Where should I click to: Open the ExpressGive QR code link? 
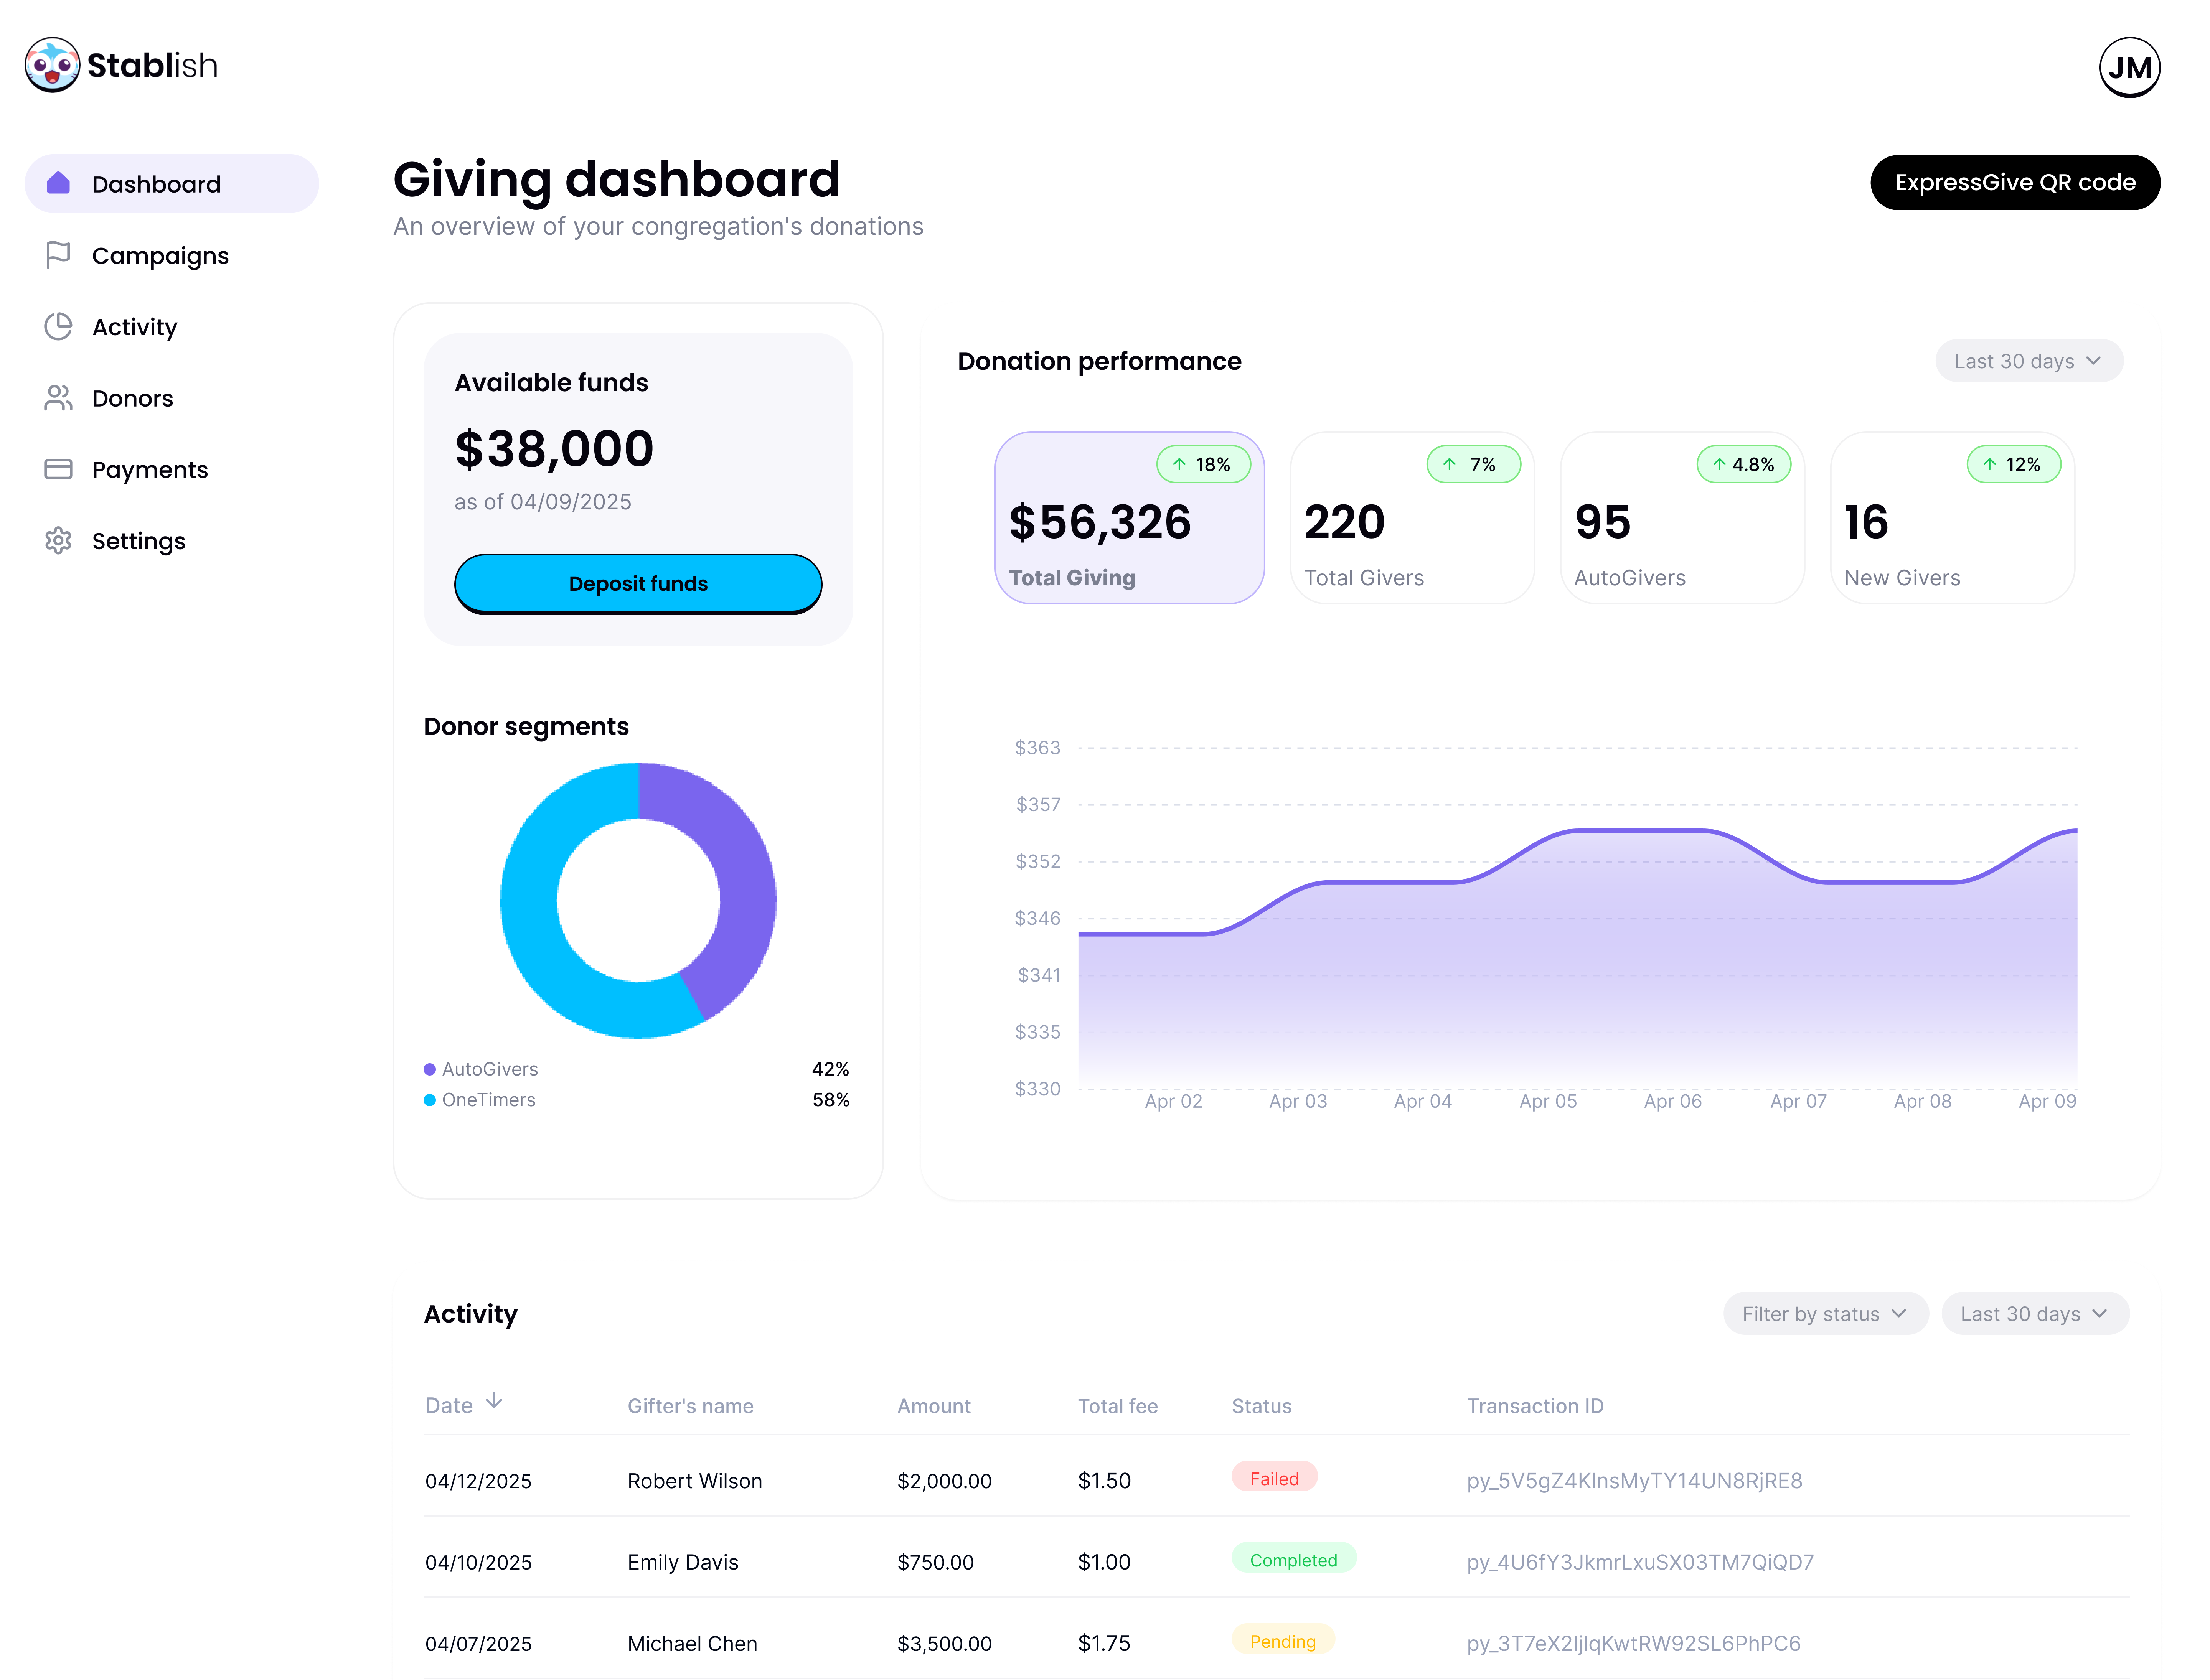[x=2015, y=182]
